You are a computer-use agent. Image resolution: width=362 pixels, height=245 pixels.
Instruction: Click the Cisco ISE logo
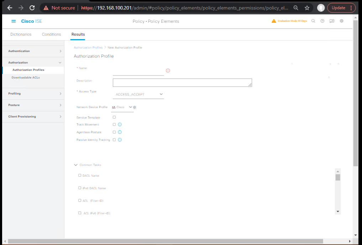(x=32, y=21)
